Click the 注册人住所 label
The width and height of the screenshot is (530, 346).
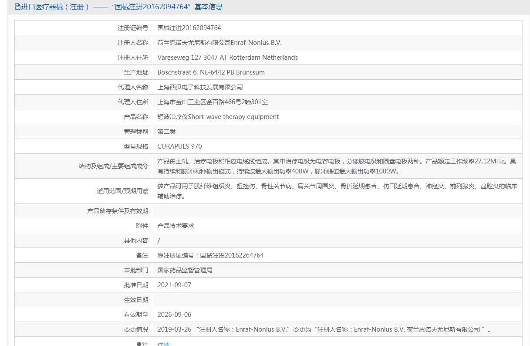133,58
